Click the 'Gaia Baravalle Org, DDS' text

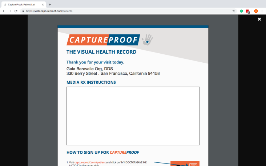pos(89,69)
